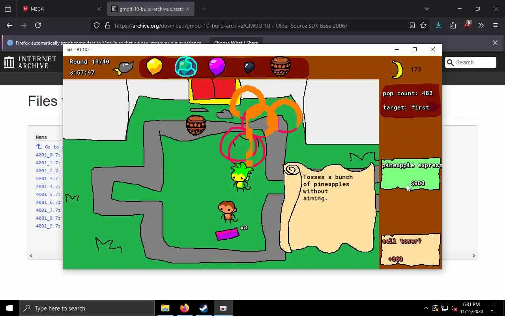Open the uBlock extension icon with badge
Viewport: 505px width, 316px height.
click(x=468, y=25)
